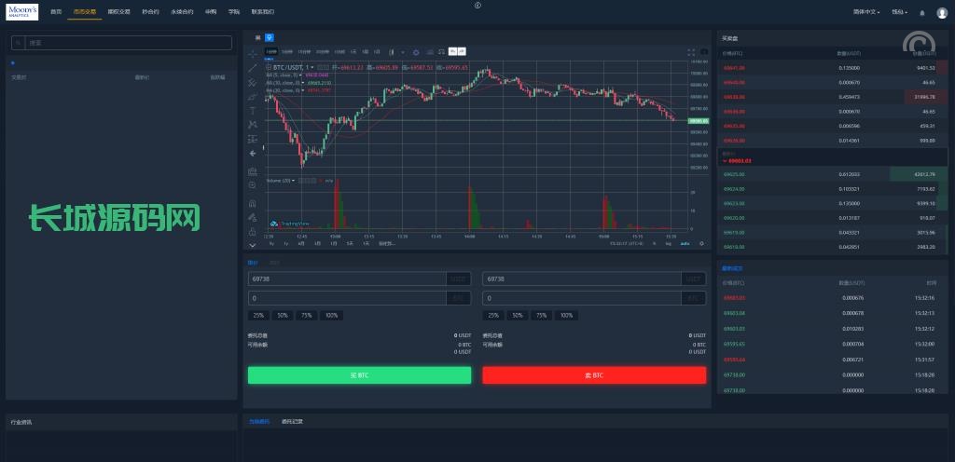
Task: Toggle the log scale on chart
Action: [668, 243]
